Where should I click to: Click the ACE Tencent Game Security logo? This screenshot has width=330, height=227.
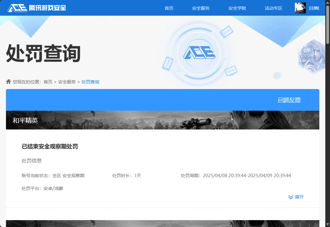click(x=37, y=8)
